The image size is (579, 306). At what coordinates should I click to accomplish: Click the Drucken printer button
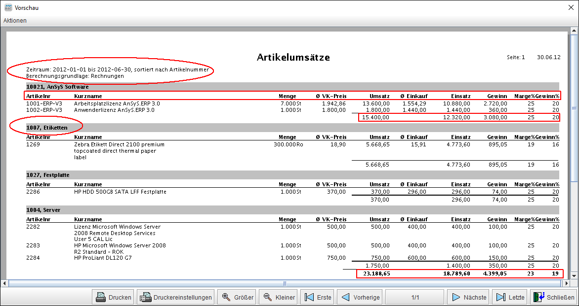pyautogui.click(x=114, y=297)
